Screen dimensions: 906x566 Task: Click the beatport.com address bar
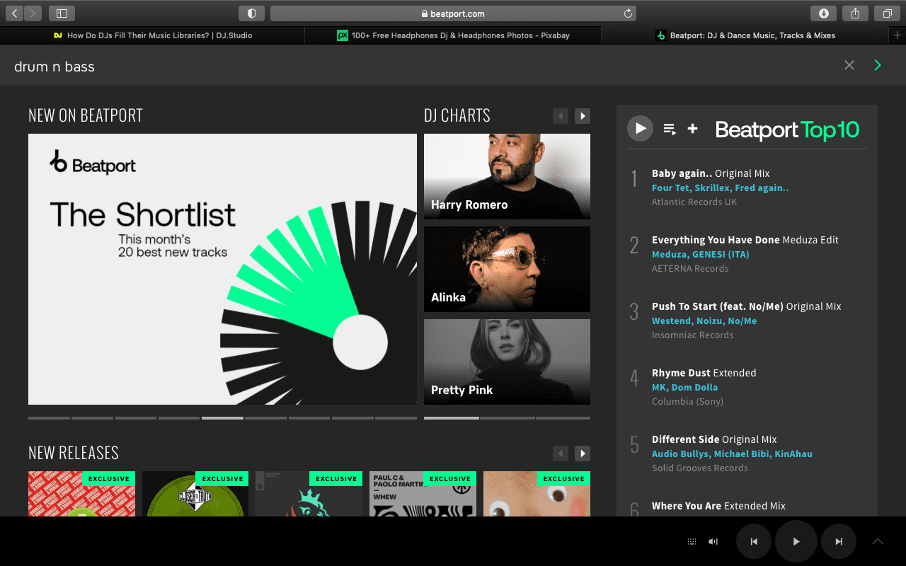pos(453,13)
